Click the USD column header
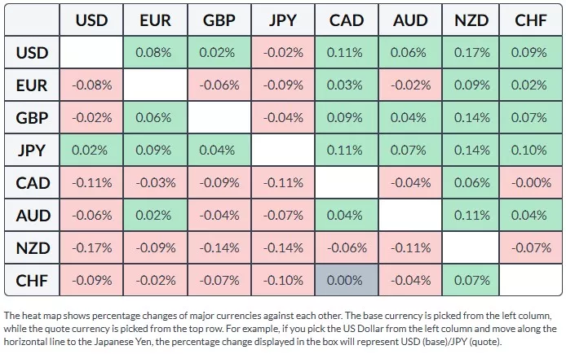This screenshot has height=354, width=566. click(x=91, y=20)
